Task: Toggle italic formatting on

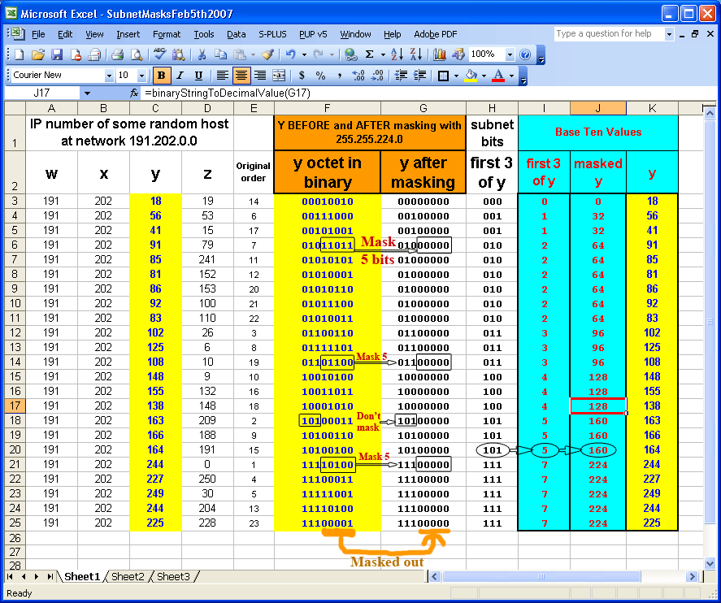Action: point(180,76)
